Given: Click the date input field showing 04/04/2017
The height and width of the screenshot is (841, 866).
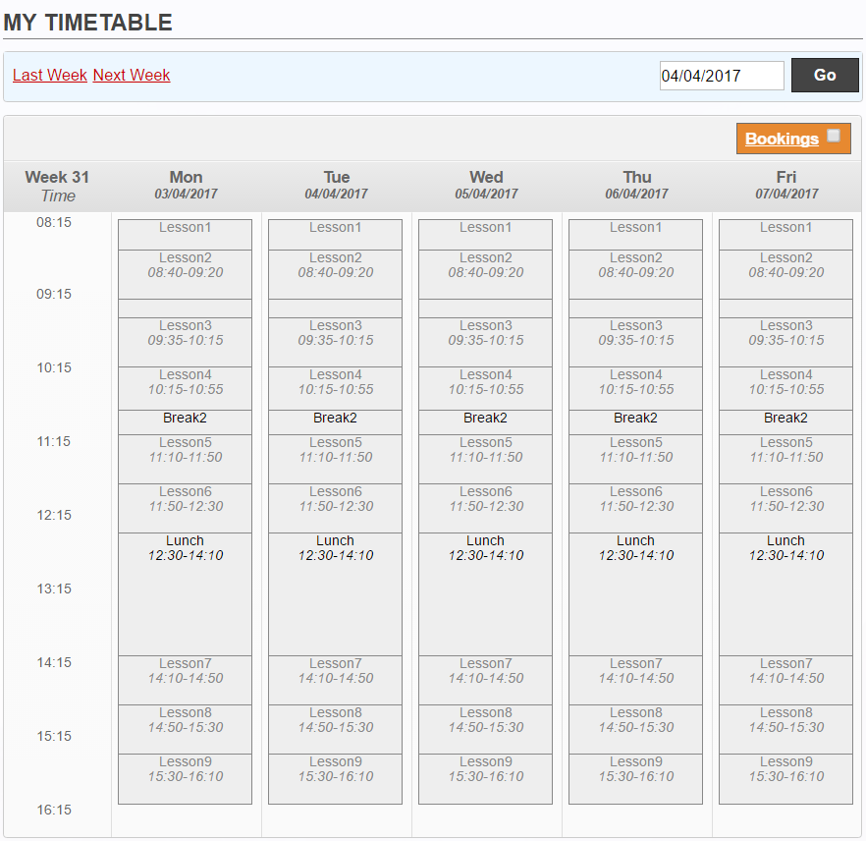Looking at the screenshot, I should click(722, 76).
